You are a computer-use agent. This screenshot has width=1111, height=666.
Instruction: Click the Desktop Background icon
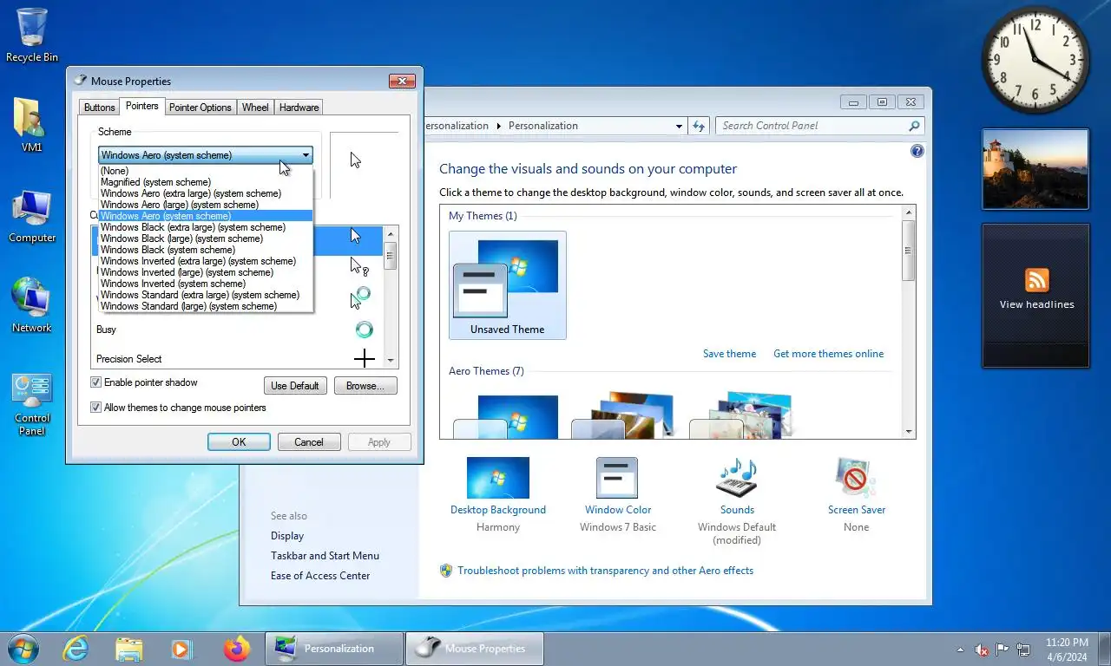pos(498,478)
